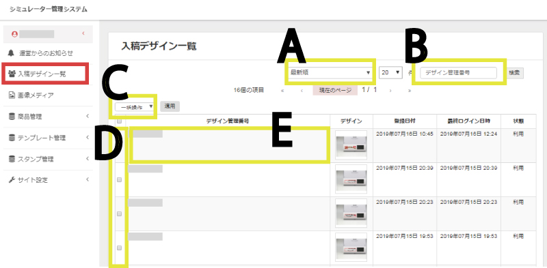Open the 一括操作 bulk action dropdown
This screenshot has width=547, height=268.
(x=135, y=106)
